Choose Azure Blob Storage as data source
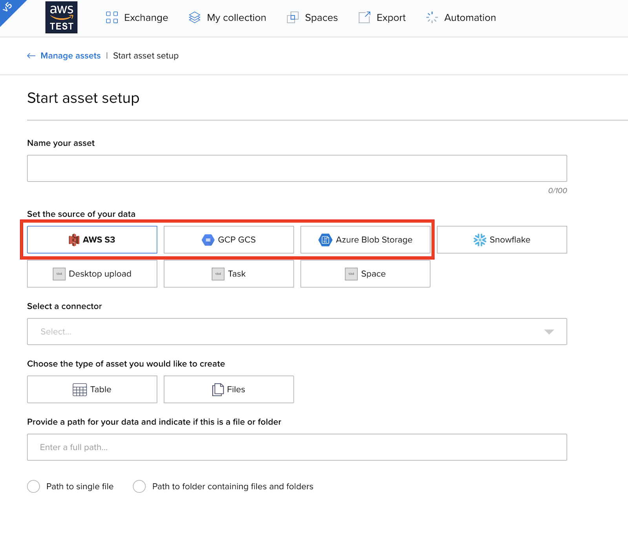The width and height of the screenshot is (628, 550). point(365,240)
